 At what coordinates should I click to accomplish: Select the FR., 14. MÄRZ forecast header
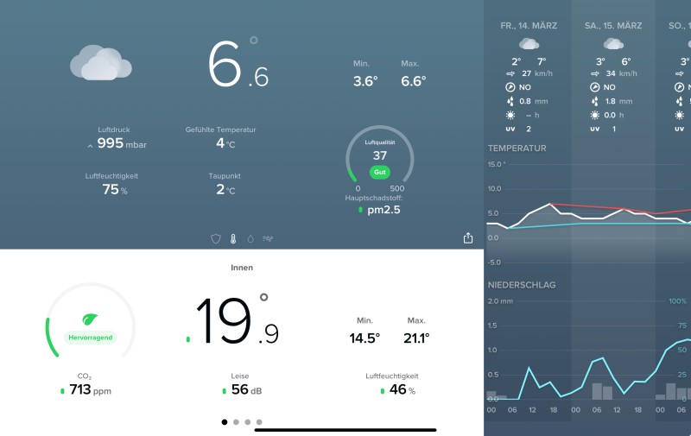529,26
